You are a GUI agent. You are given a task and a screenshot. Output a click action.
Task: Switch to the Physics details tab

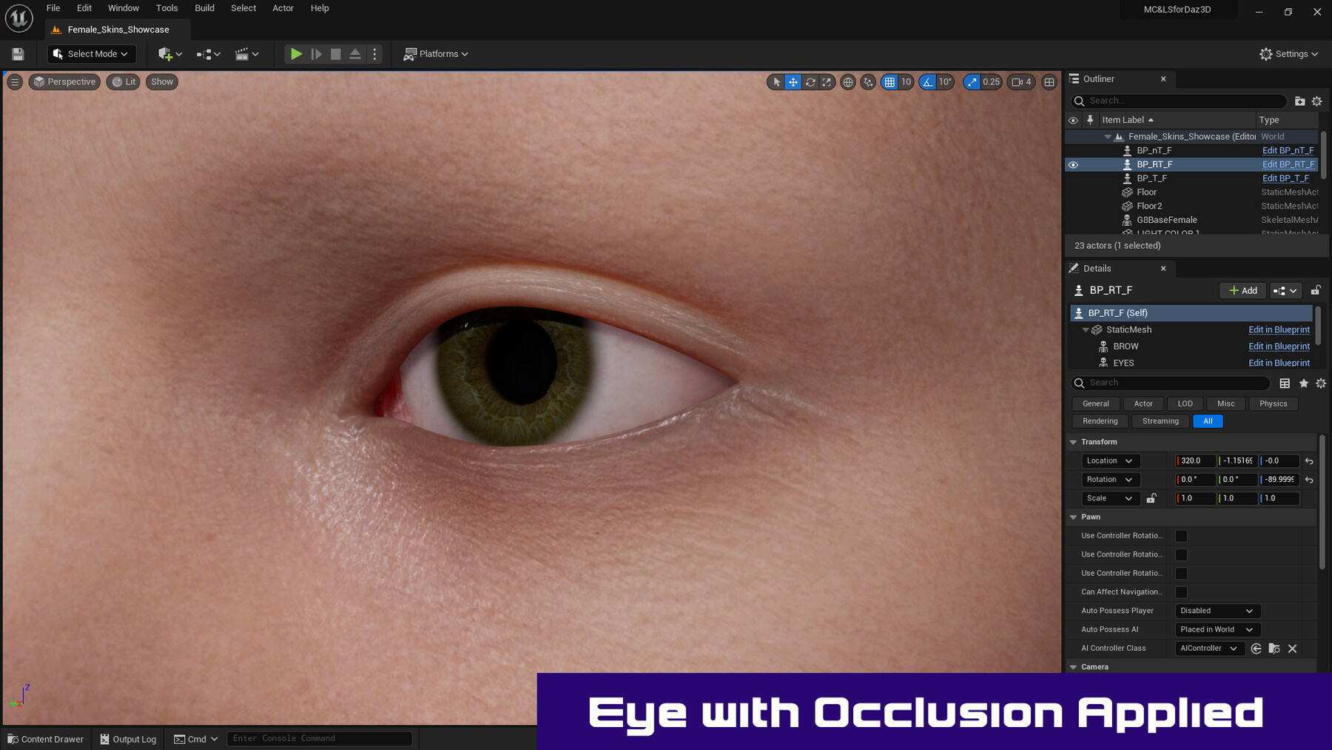1273,404
